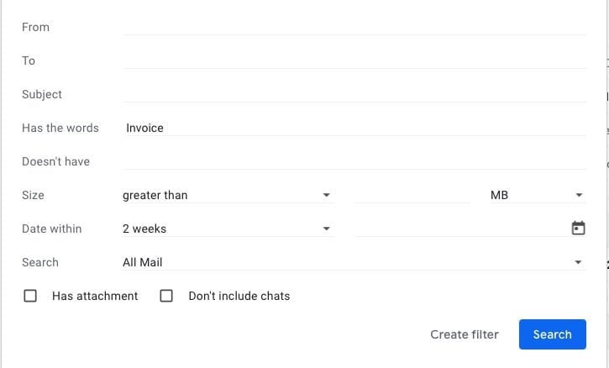Click the Search location dropdown arrow

point(578,262)
